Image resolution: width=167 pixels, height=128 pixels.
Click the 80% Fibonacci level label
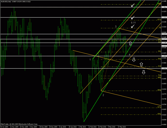click(x=160, y=77)
